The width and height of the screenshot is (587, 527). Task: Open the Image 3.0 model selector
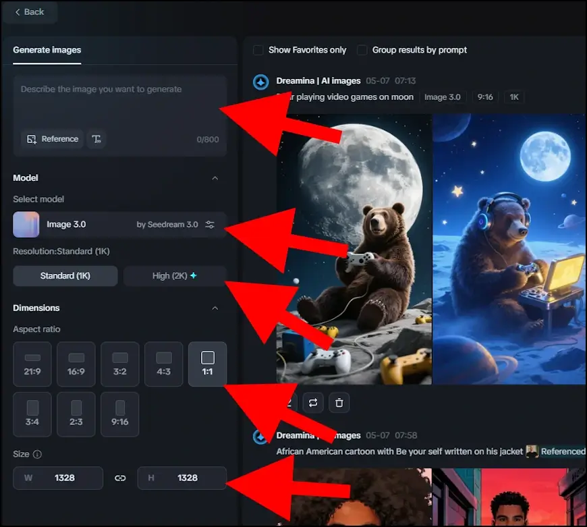point(120,225)
